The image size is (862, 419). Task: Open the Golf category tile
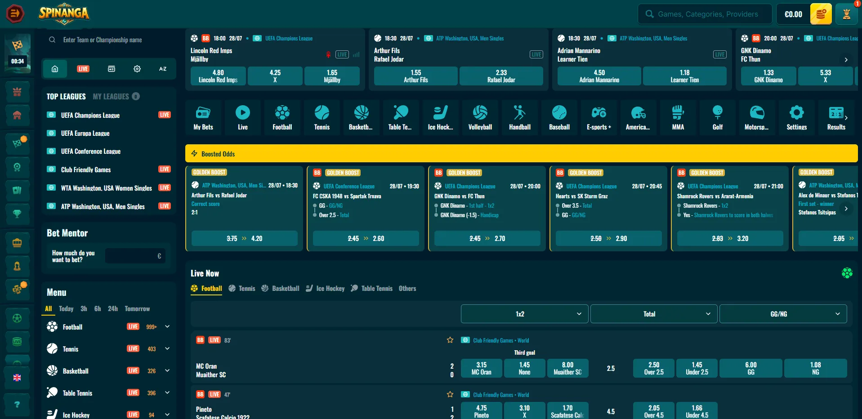click(717, 117)
